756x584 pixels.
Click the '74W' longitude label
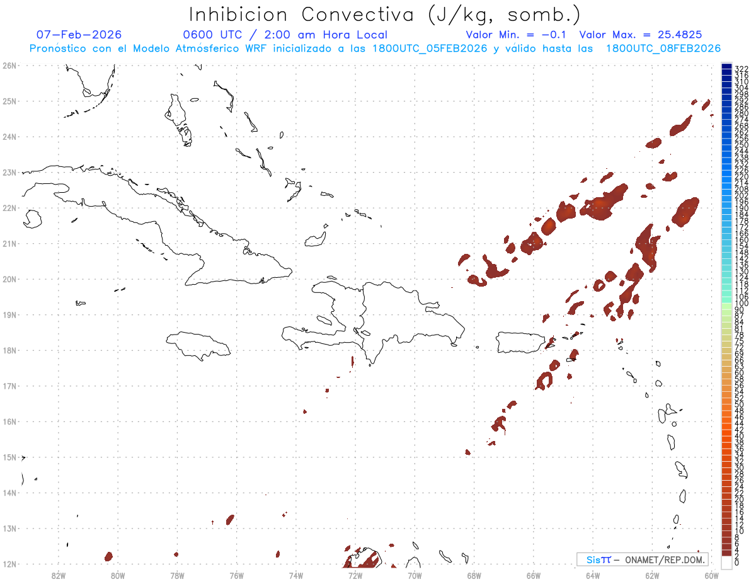pyautogui.click(x=296, y=575)
